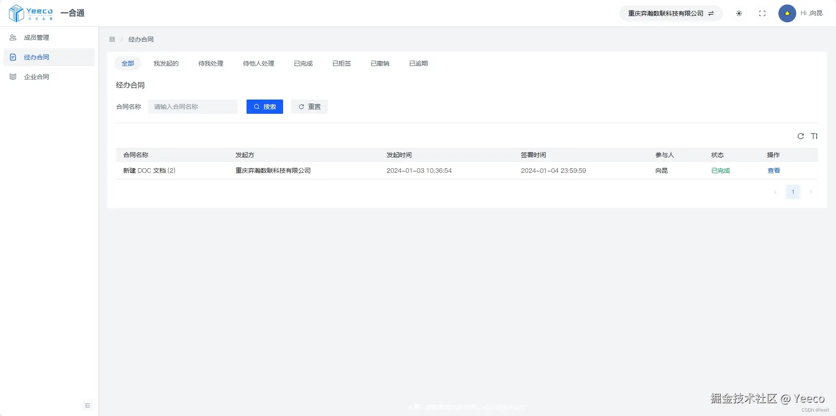Click the 发起时间 column header

[399, 155]
